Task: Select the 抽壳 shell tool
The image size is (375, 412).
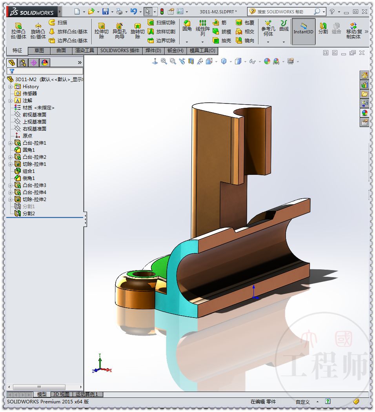Action: coord(222,40)
